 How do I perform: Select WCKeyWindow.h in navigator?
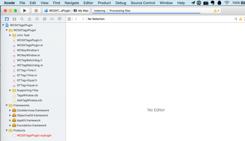(x=28, y=50)
